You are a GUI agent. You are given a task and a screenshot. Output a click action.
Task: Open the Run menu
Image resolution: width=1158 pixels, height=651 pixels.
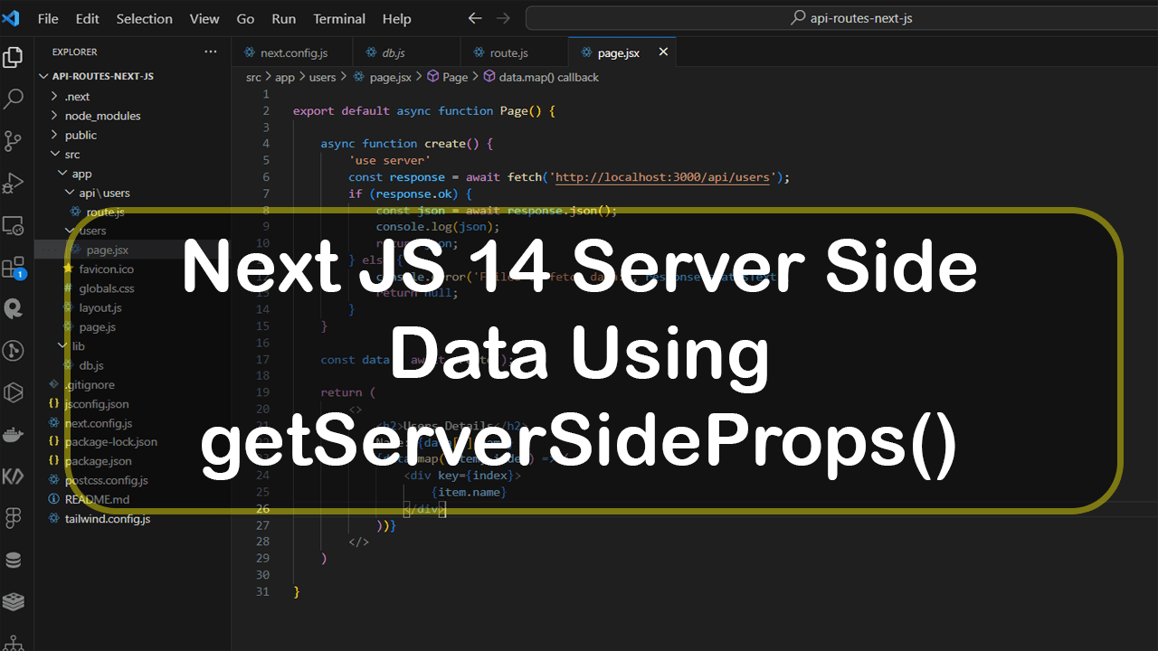(x=284, y=18)
